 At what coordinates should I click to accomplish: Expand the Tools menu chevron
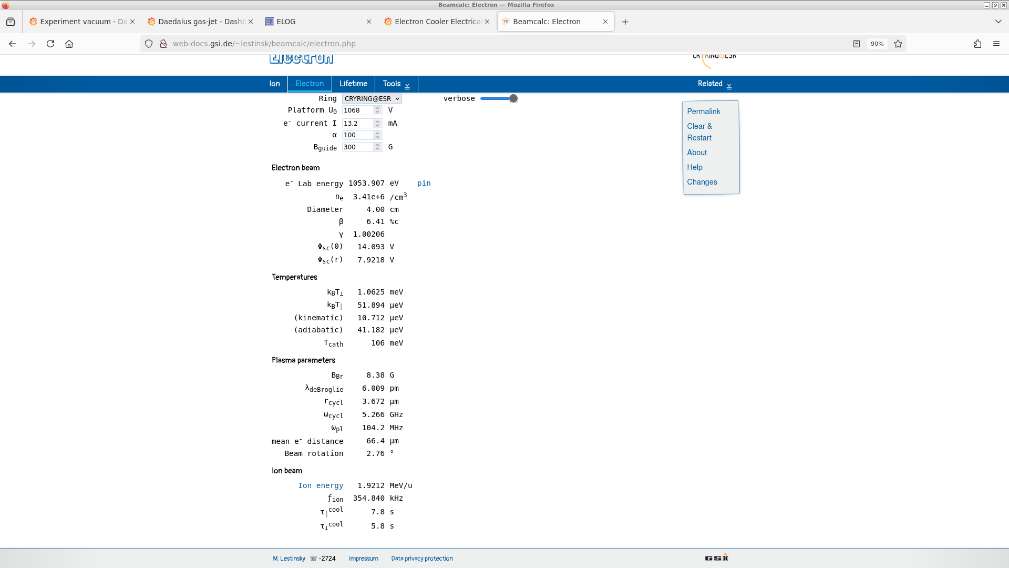coord(407,85)
